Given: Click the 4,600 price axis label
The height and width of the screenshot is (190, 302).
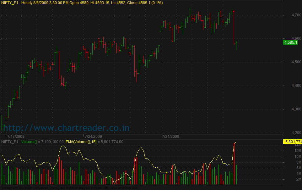Looking at the screenshot, I should coord(288,38).
